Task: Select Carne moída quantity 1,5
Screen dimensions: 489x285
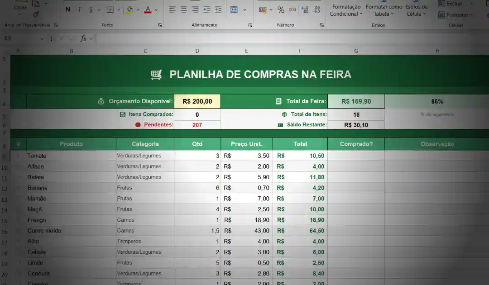Action: 197,231
